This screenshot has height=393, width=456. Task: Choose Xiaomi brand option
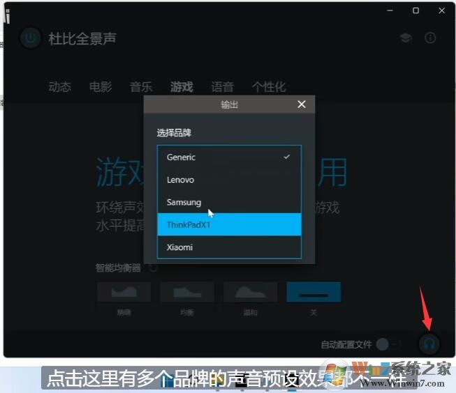229,247
